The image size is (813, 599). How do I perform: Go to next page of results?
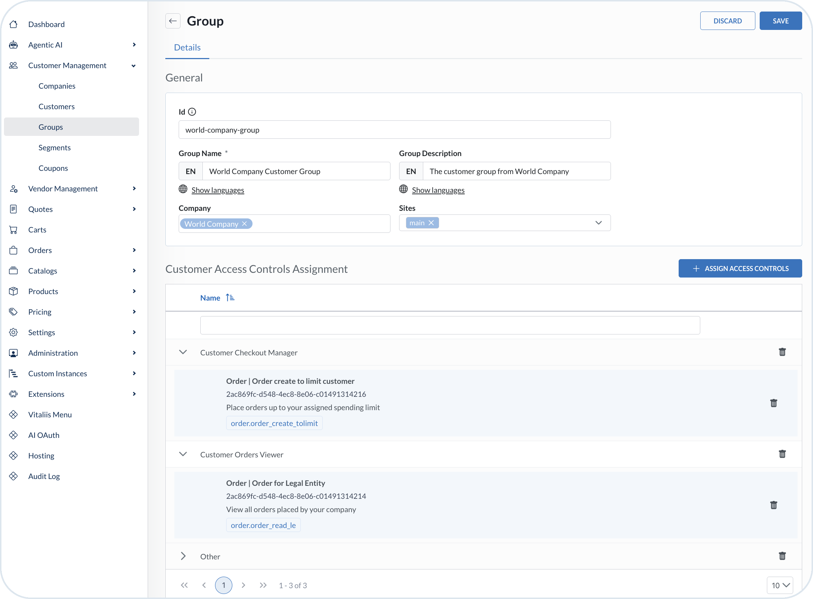point(244,585)
